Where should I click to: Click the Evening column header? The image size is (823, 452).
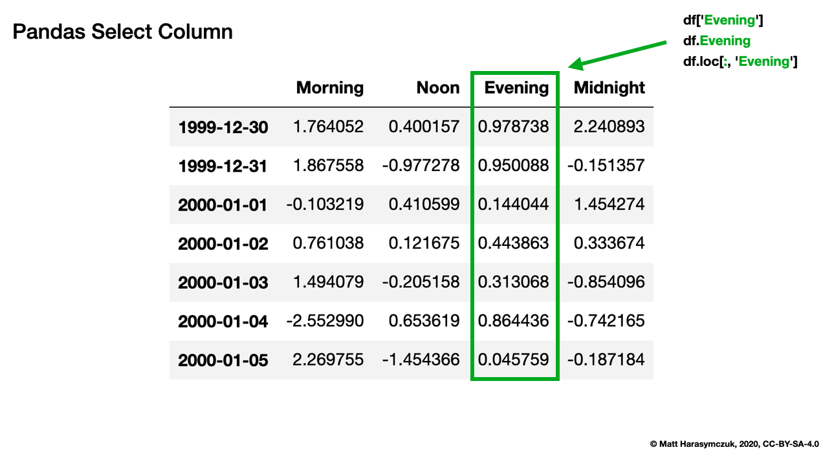514,88
